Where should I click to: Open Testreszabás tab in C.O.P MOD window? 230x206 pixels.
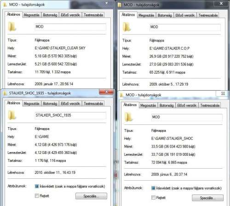click(x=208, y=15)
